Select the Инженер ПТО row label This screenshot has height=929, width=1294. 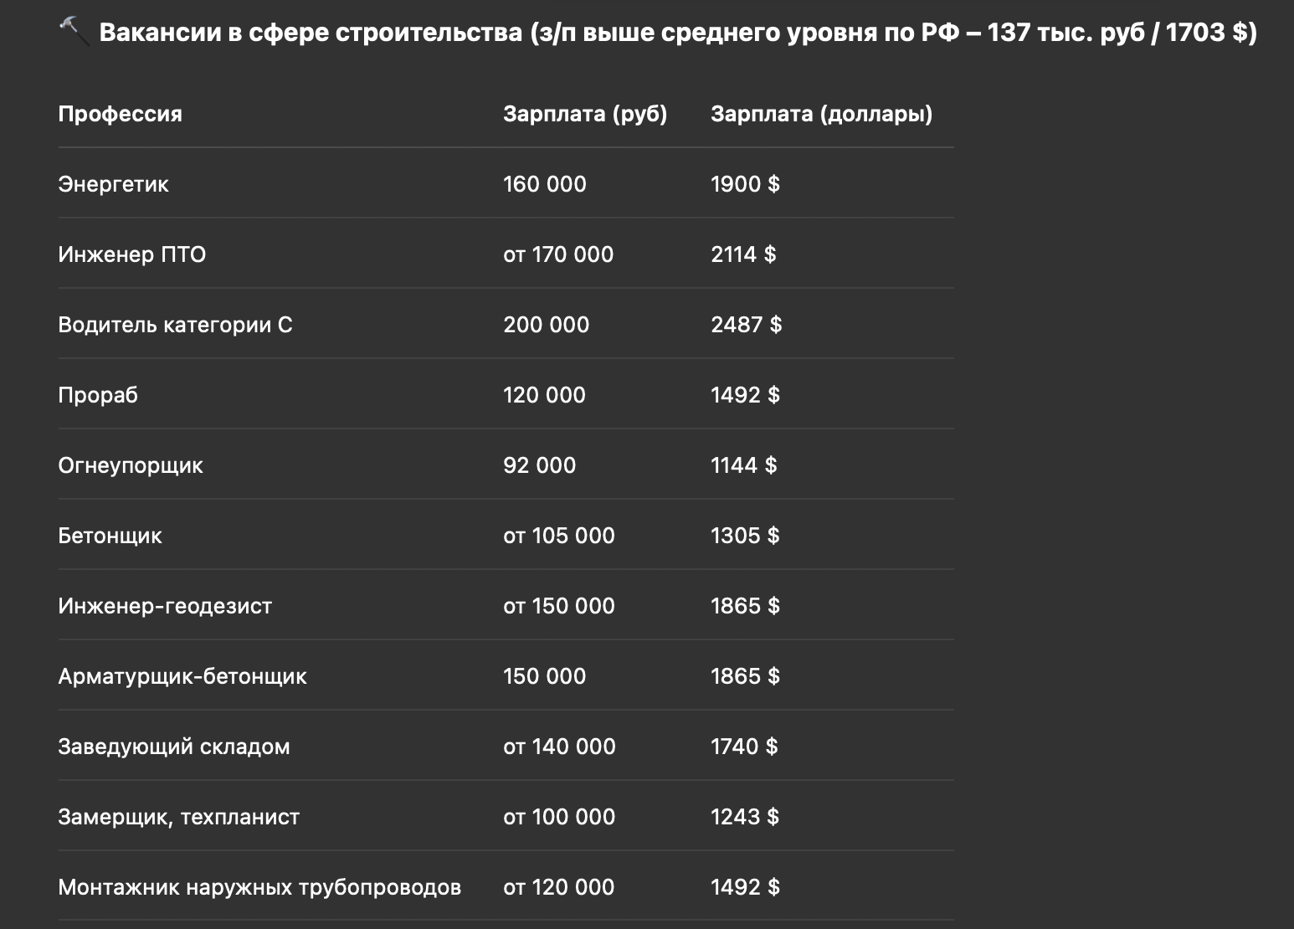pos(131,254)
